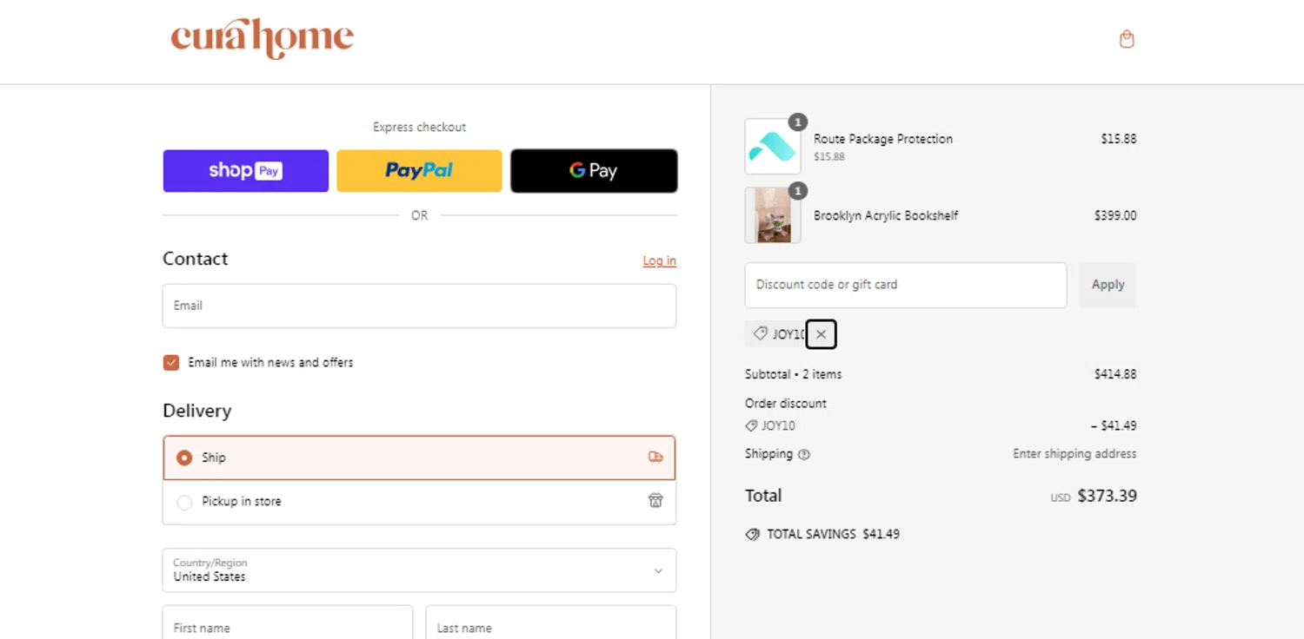Pay with Google Pay
The height and width of the screenshot is (639, 1304).
[x=594, y=171]
